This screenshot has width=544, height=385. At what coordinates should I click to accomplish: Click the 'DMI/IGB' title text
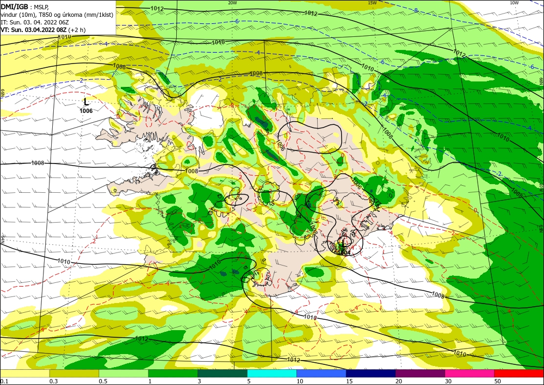14,7
